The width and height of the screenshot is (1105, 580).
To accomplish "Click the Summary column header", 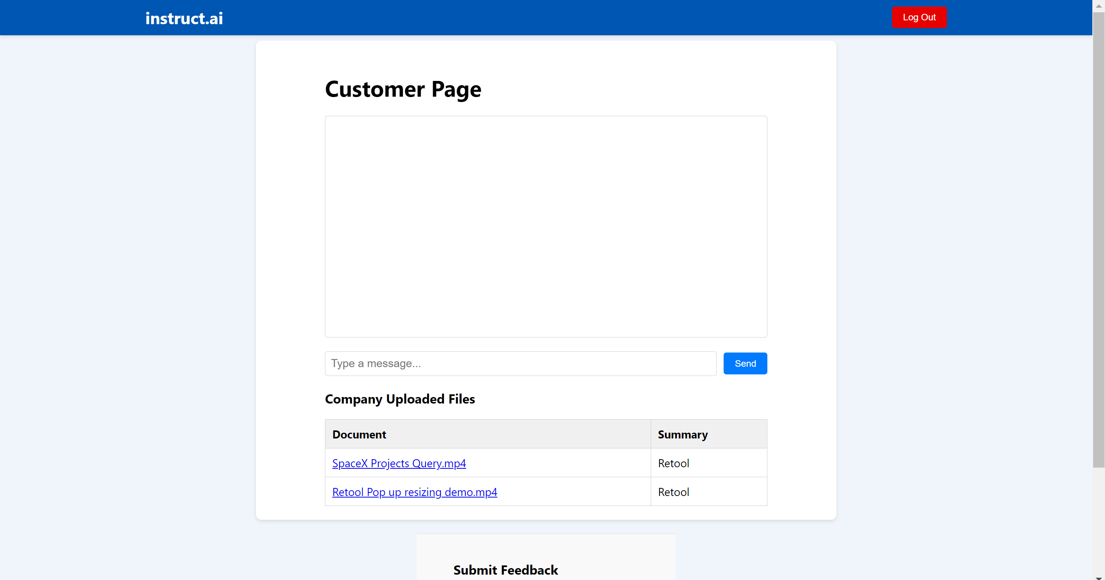I will coord(683,434).
